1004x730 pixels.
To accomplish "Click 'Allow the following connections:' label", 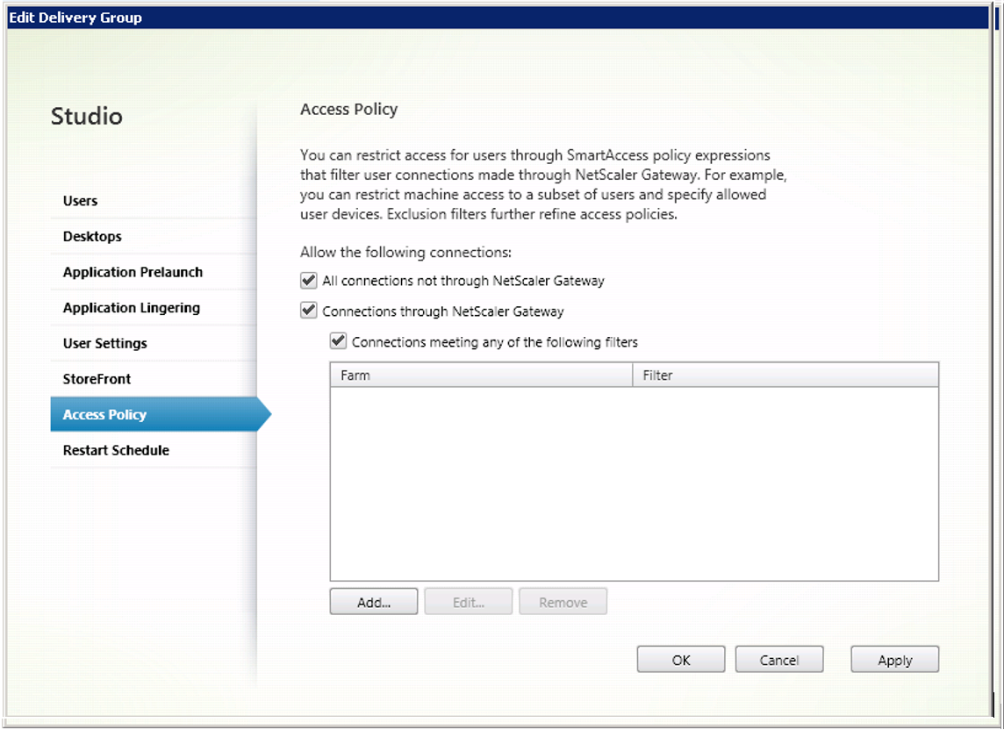I will click(x=406, y=253).
